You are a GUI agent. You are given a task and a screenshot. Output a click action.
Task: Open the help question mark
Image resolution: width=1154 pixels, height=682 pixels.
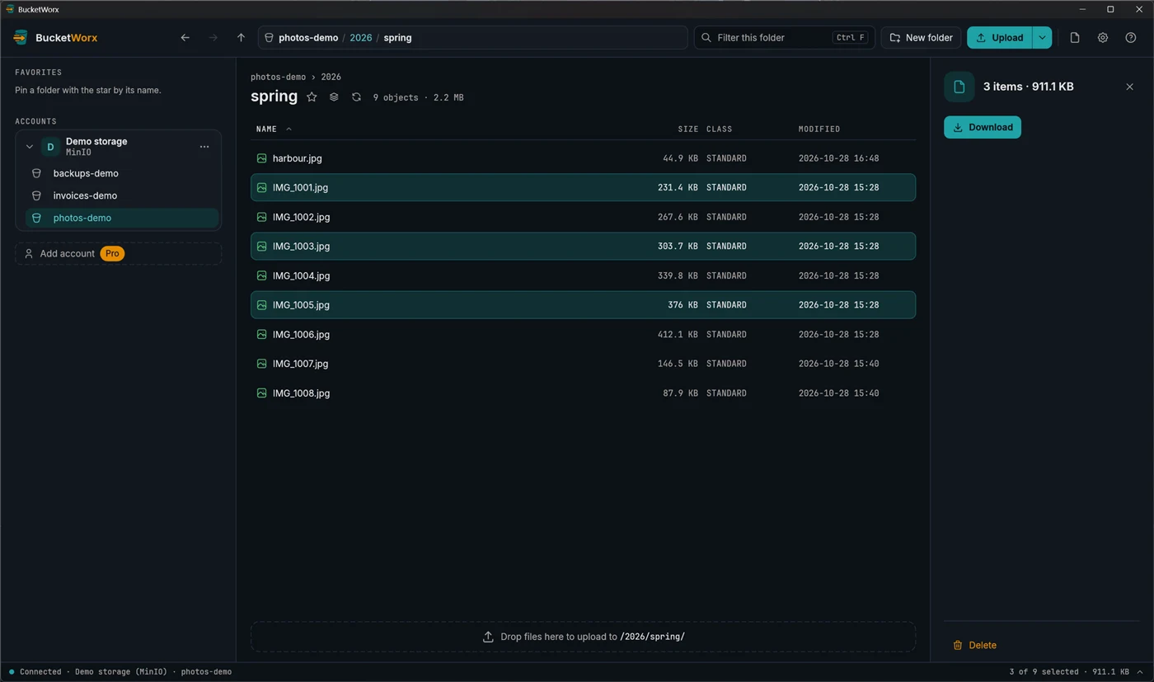pyautogui.click(x=1130, y=37)
